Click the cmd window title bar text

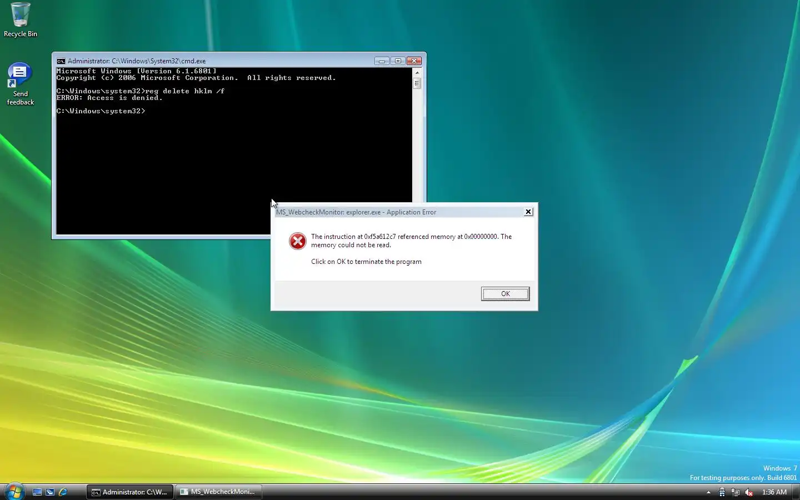[x=137, y=61]
